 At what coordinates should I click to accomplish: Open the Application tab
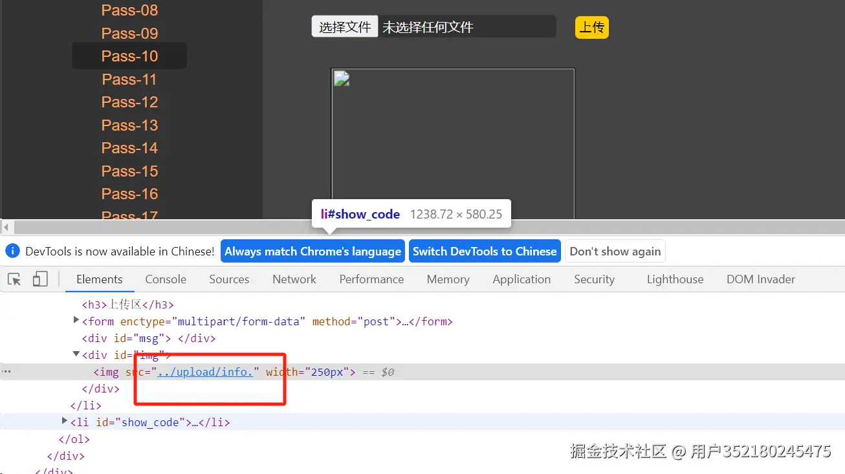(x=521, y=279)
